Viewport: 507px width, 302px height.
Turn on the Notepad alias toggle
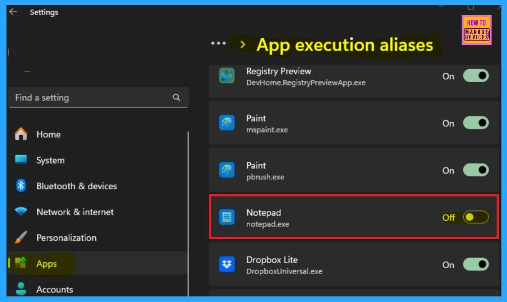(476, 217)
